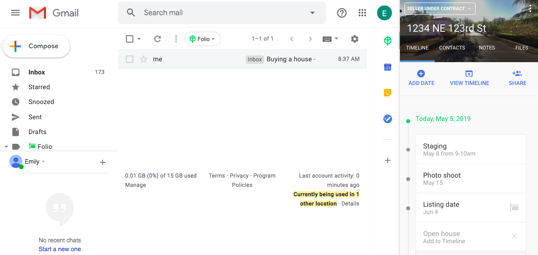Image resolution: width=538 pixels, height=255 pixels.
Task: Open Google Calendar side panel icon
Action: tap(388, 67)
